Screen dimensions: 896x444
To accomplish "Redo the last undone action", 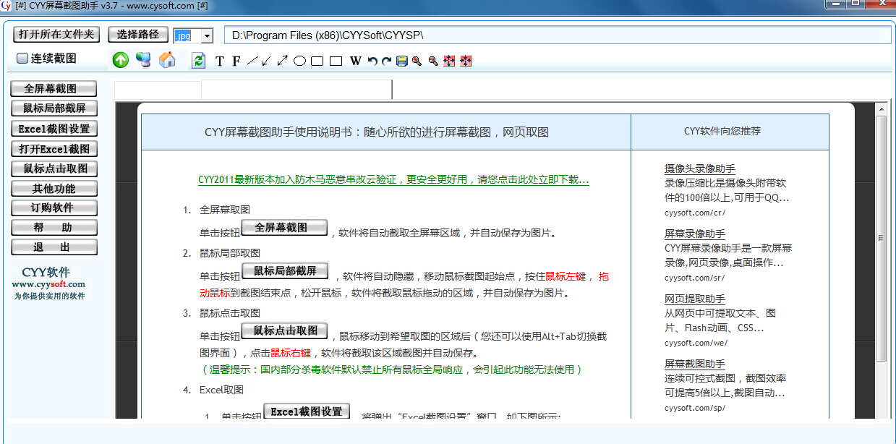I will 387,61.
